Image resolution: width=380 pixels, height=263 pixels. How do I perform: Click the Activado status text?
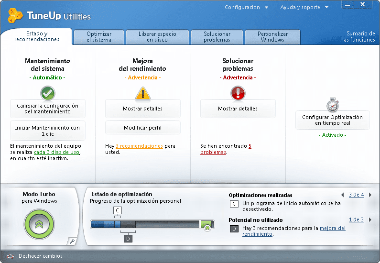(x=332, y=135)
